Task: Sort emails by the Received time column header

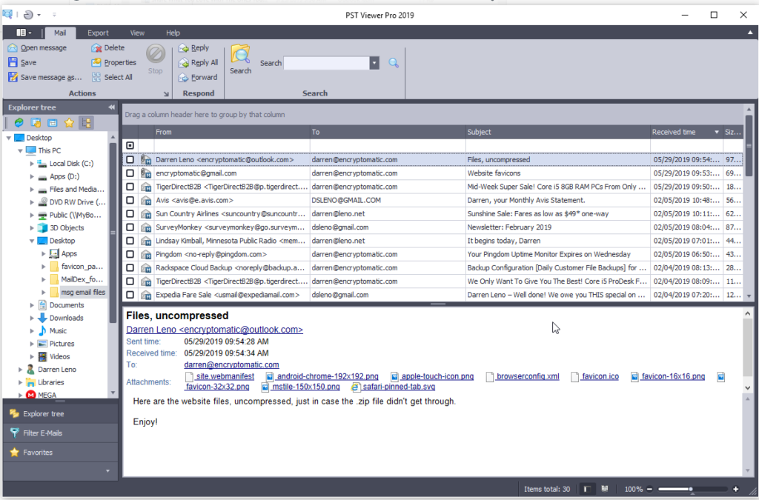Action: point(686,132)
